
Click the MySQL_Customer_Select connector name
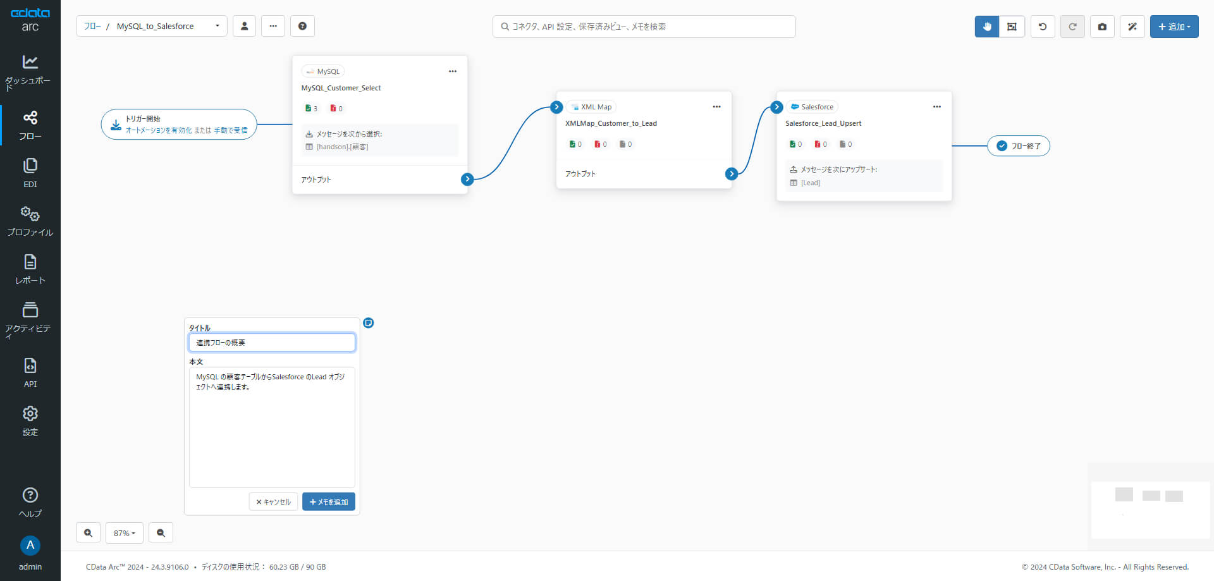tap(341, 88)
